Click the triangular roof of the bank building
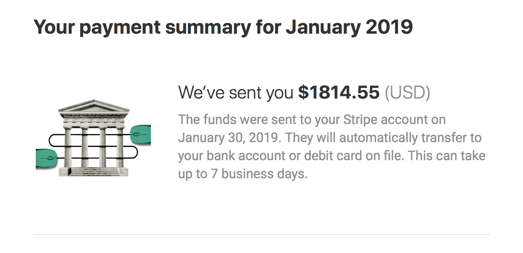The image size is (523, 253). 94,107
